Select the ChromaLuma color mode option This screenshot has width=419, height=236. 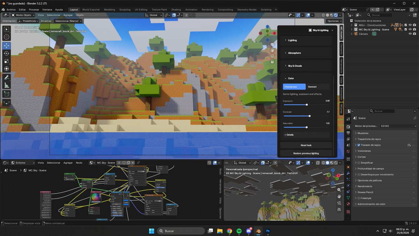[x=294, y=87]
